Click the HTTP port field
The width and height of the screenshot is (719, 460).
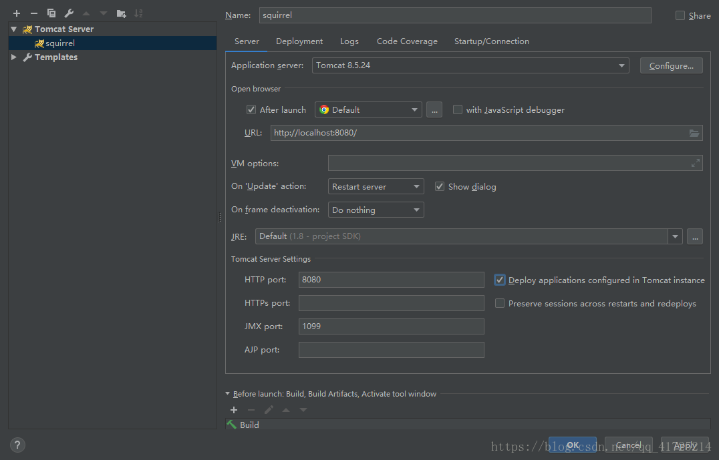pyautogui.click(x=391, y=280)
